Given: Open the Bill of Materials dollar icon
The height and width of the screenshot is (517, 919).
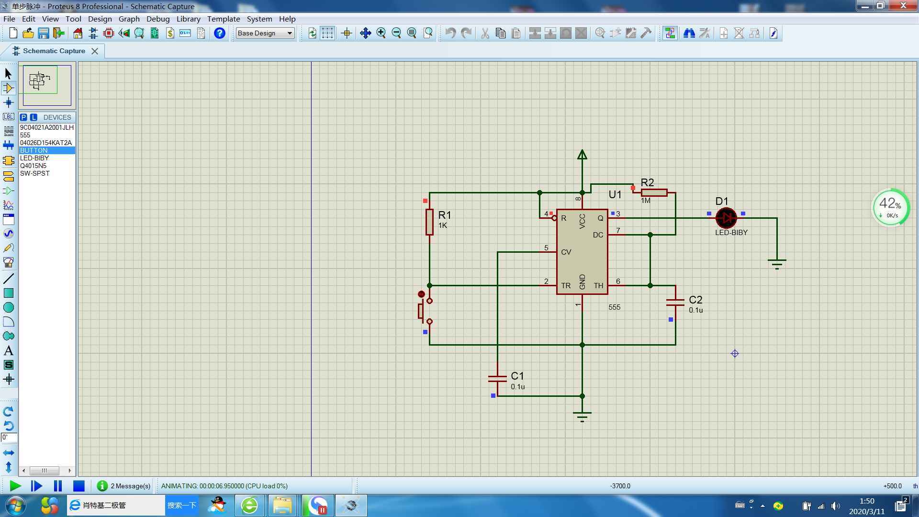Looking at the screenshot, I should [170, 33].
